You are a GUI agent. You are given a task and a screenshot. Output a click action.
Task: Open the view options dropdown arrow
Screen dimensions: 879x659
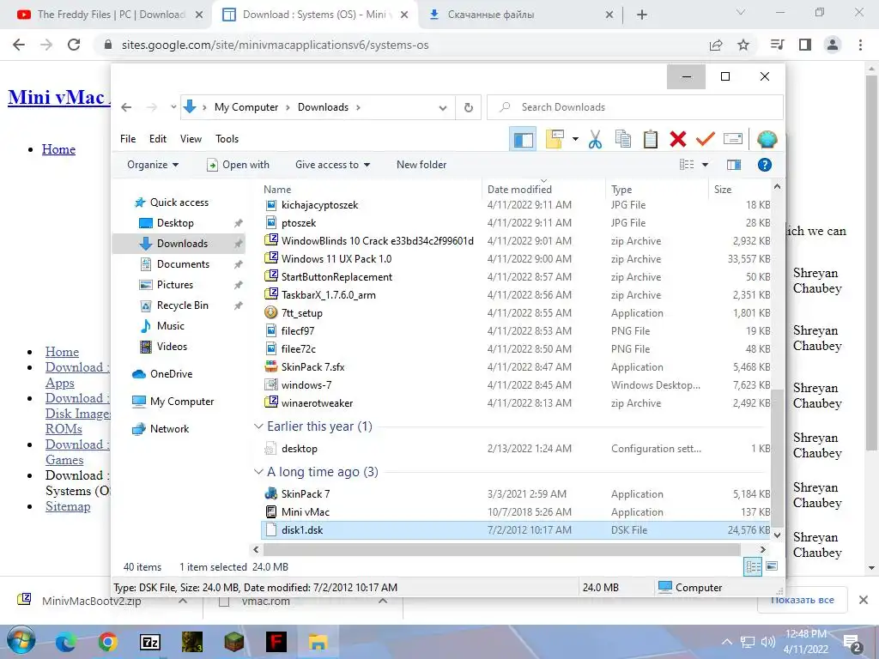706,165
